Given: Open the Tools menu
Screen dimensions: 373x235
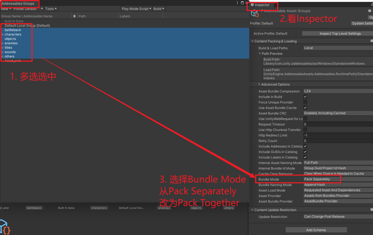Looking at the screenshot, I should tap(51, 9).
